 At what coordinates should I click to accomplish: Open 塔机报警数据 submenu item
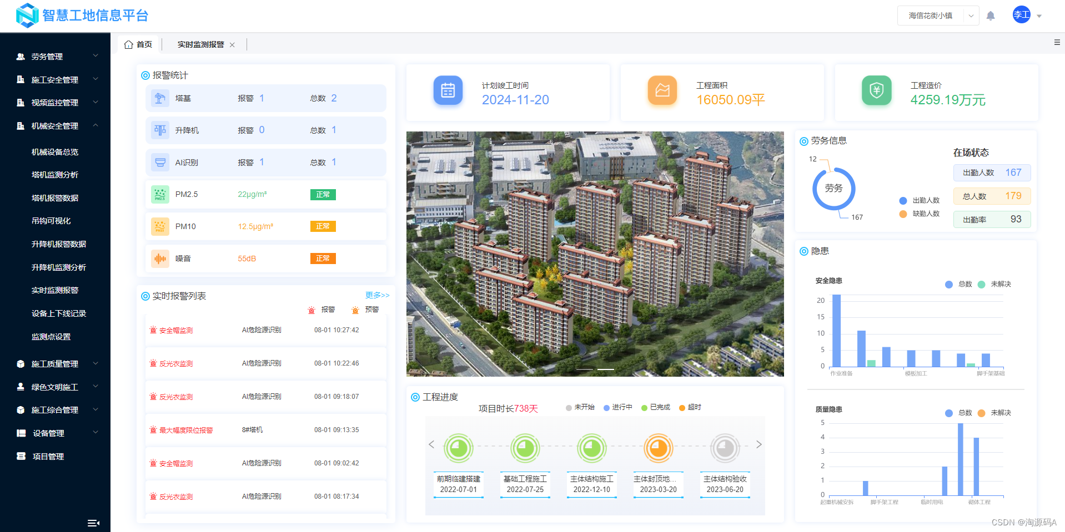coord(55,198)
